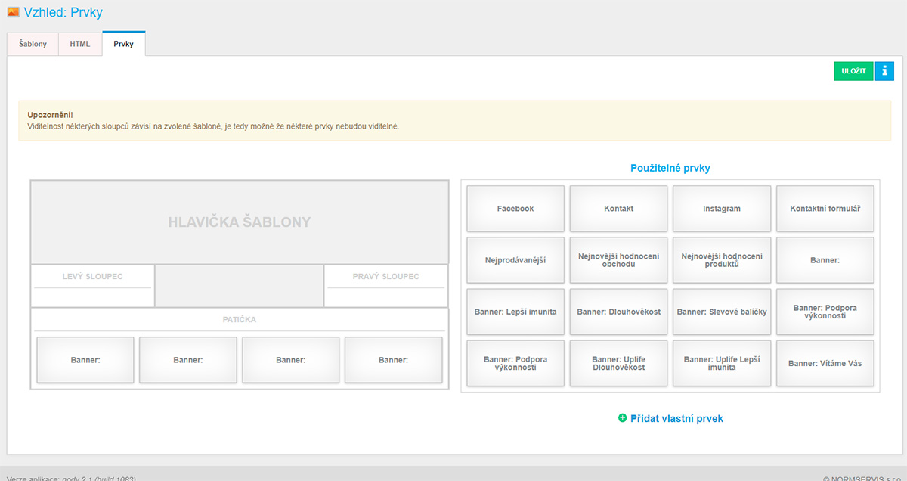This screenshot has height=481, width=907.
Task: Select the Prvky tab
Action: click(x=123, y=44)
